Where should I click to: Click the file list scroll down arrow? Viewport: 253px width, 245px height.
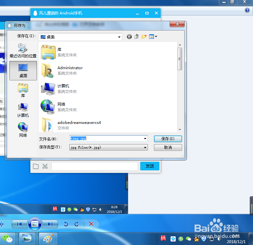[180, 129]
